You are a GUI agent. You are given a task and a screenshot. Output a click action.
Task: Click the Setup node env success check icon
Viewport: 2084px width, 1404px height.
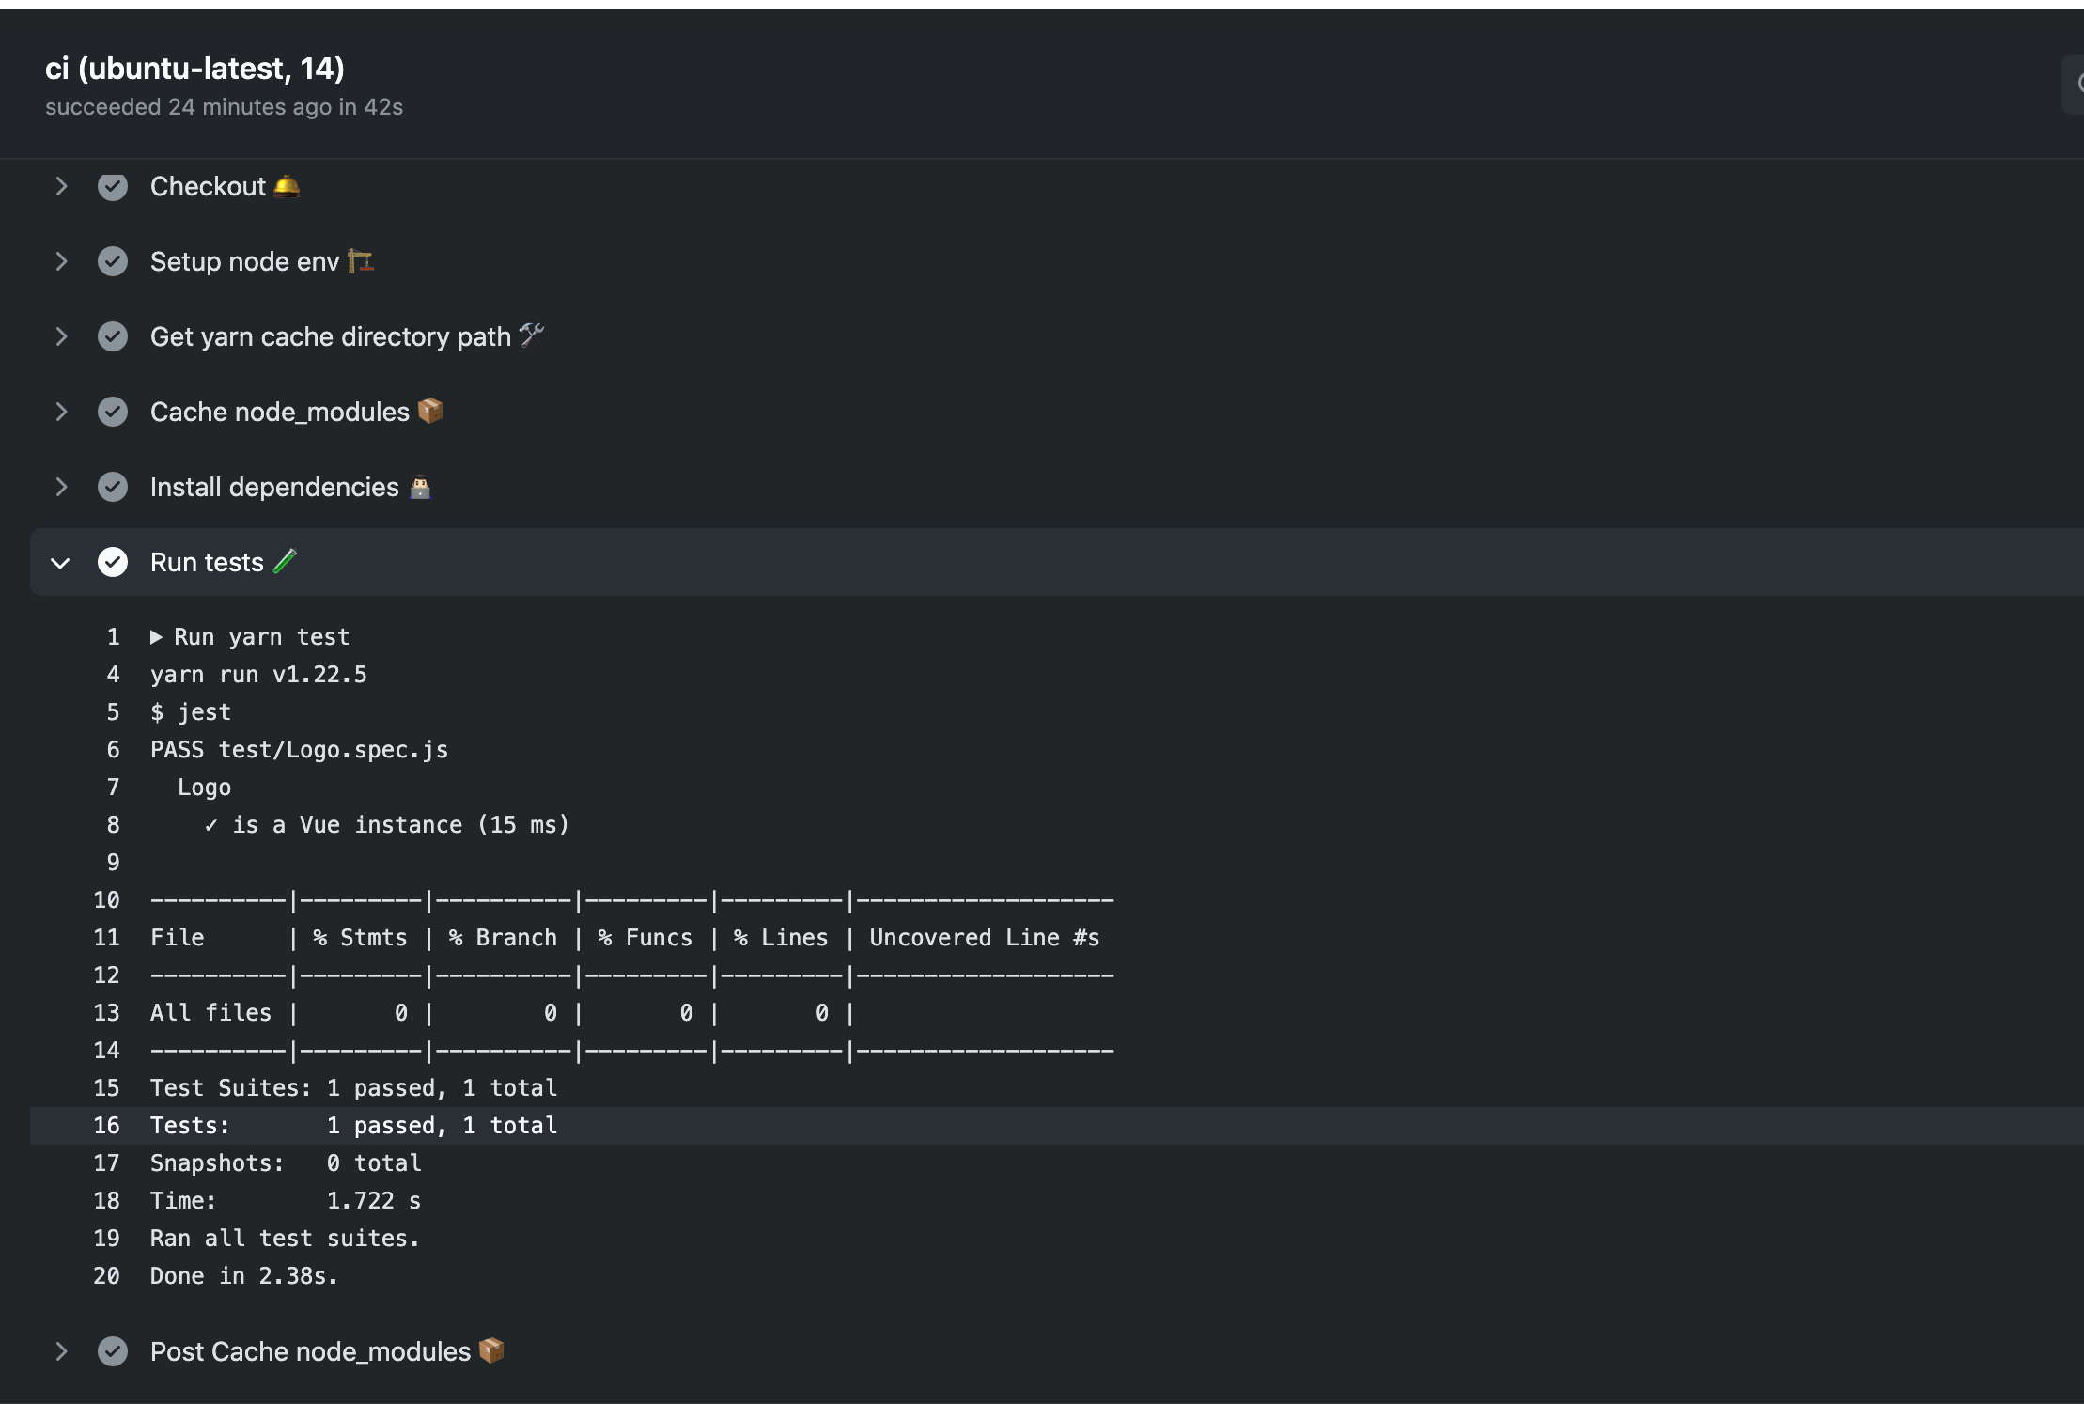[x=113, y=261]
